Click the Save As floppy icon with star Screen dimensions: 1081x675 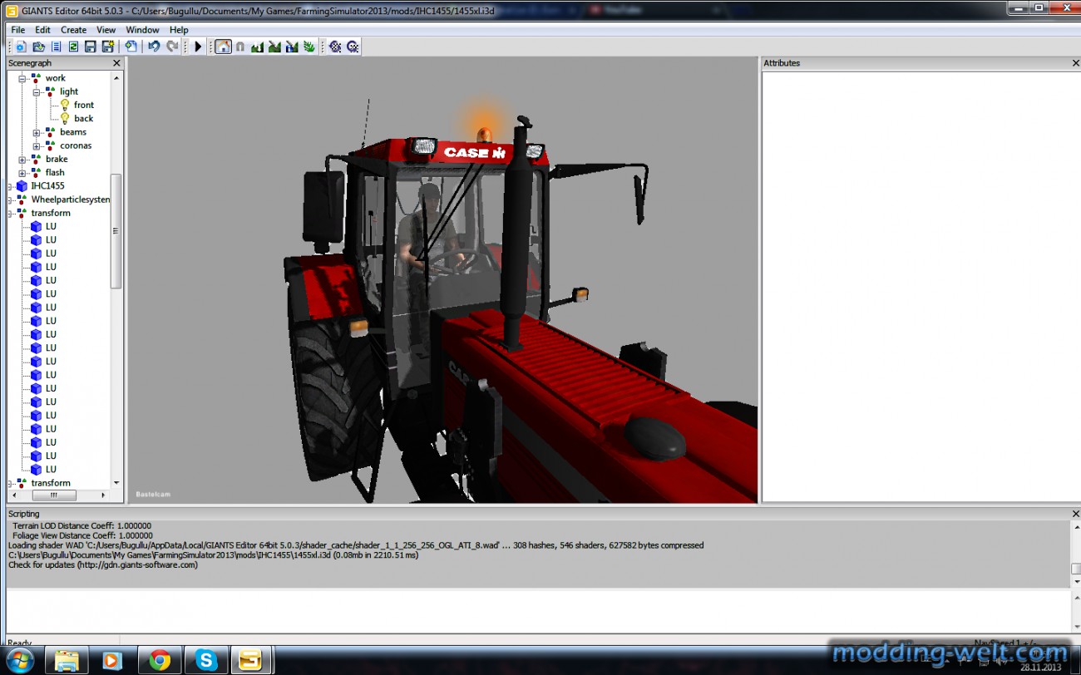tap(107, 47)
